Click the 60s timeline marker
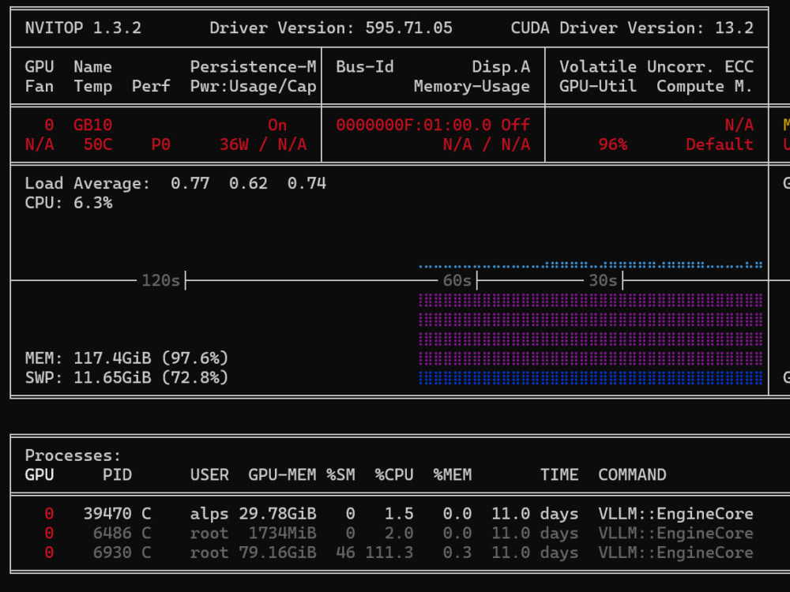Image resolution: width=790 pixels, height=592 pixels. (457, 280)
